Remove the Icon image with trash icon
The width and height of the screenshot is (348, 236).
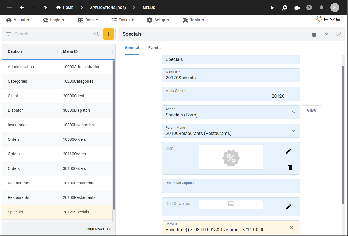290,167
